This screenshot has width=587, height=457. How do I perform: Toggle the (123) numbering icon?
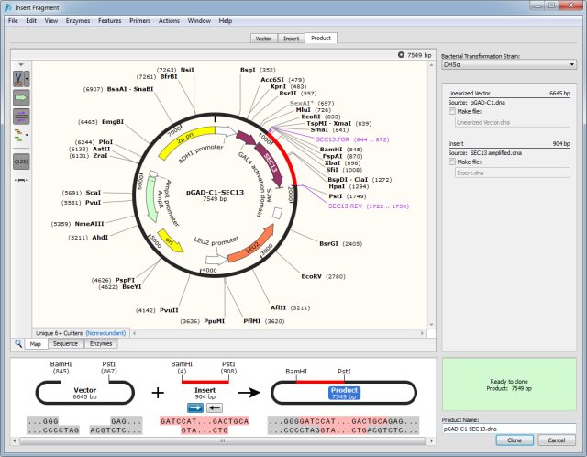click(x=20, y=161)
